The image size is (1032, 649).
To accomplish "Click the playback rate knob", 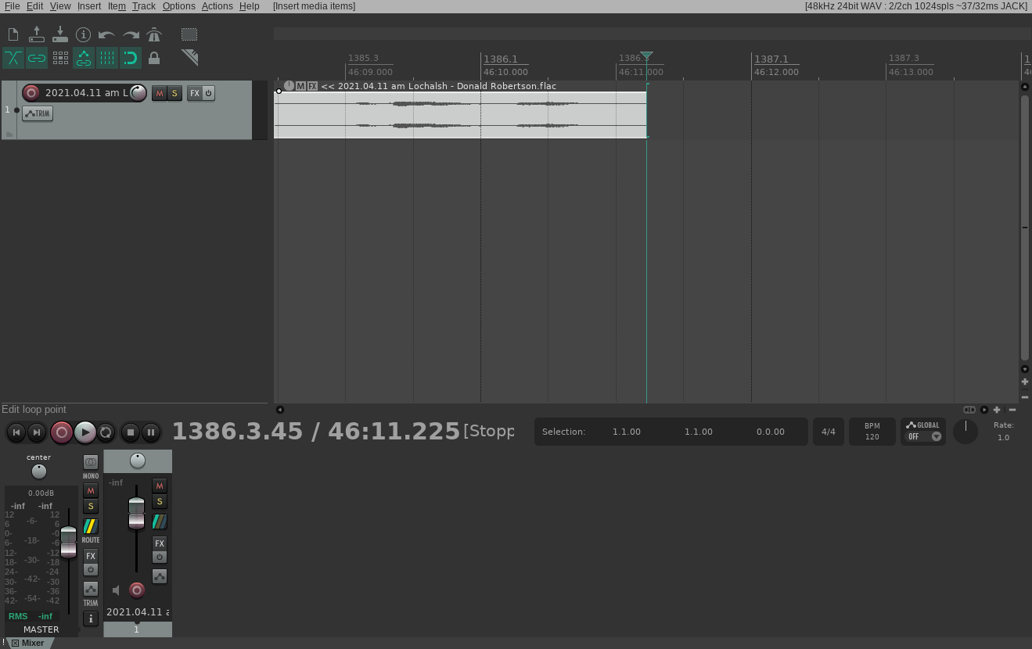I will click(x=965, y=431).
